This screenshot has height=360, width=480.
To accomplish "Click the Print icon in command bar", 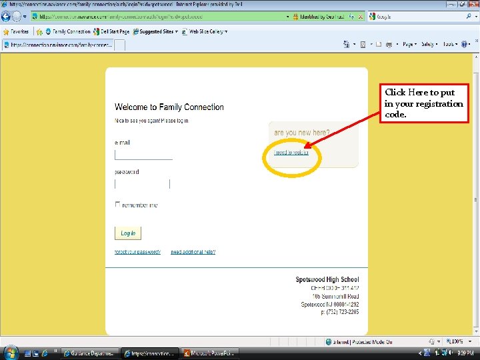I will (389, 45).
